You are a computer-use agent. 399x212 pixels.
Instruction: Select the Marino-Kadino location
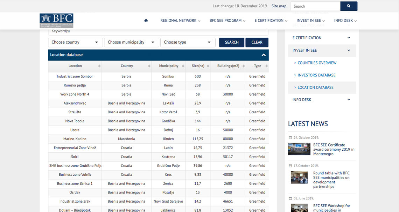pyautogui.click(x=75, y=139)
